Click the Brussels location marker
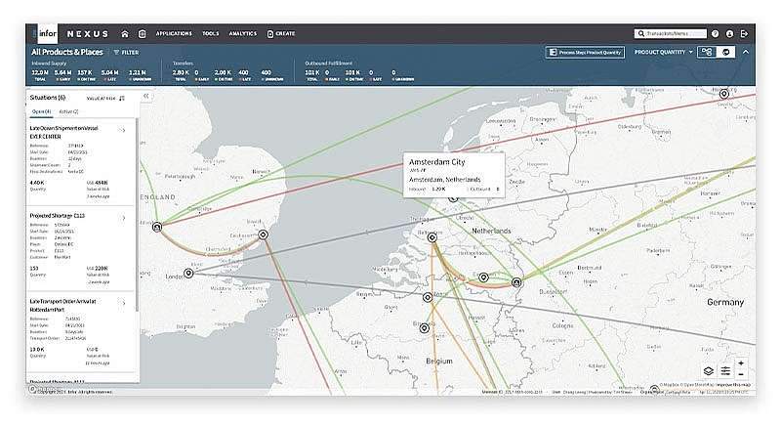Viewport: 781px width, 426px height. click(424, 328)
